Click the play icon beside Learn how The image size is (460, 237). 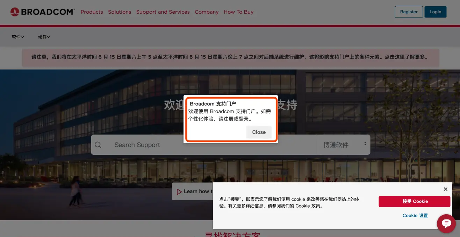point(179,191)
